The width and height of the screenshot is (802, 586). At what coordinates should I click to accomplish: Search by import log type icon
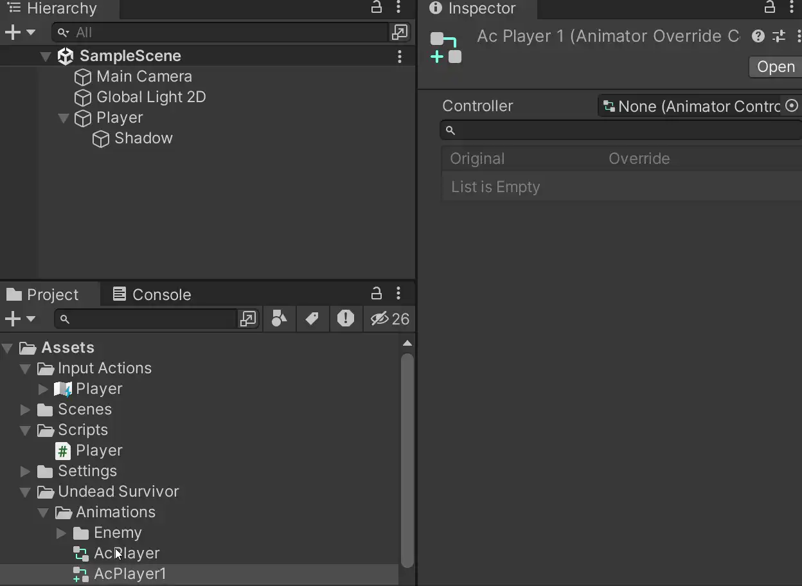(346, 319)
